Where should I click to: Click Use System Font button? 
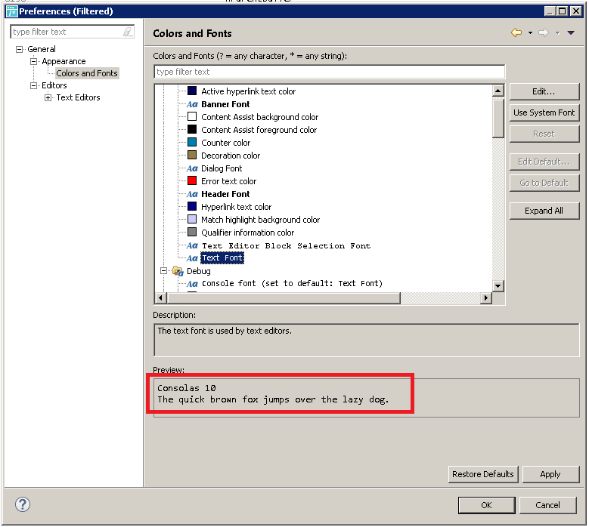[x=544, y=112]
